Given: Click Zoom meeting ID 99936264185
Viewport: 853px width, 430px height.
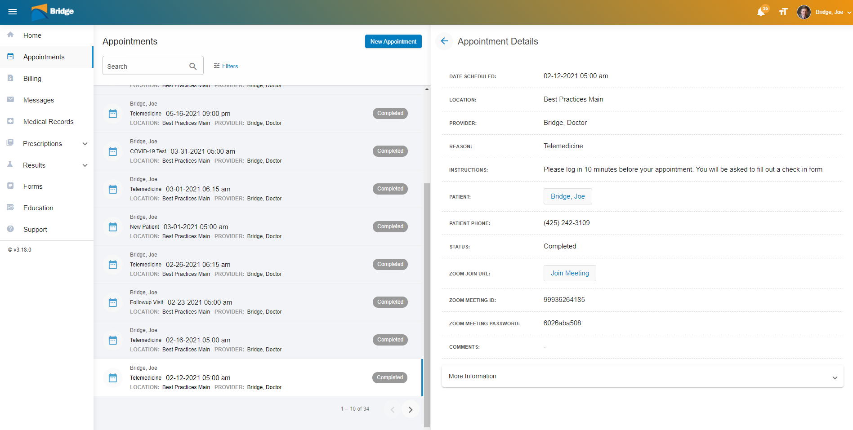Looking at the screenshot, I should point(564,300).
